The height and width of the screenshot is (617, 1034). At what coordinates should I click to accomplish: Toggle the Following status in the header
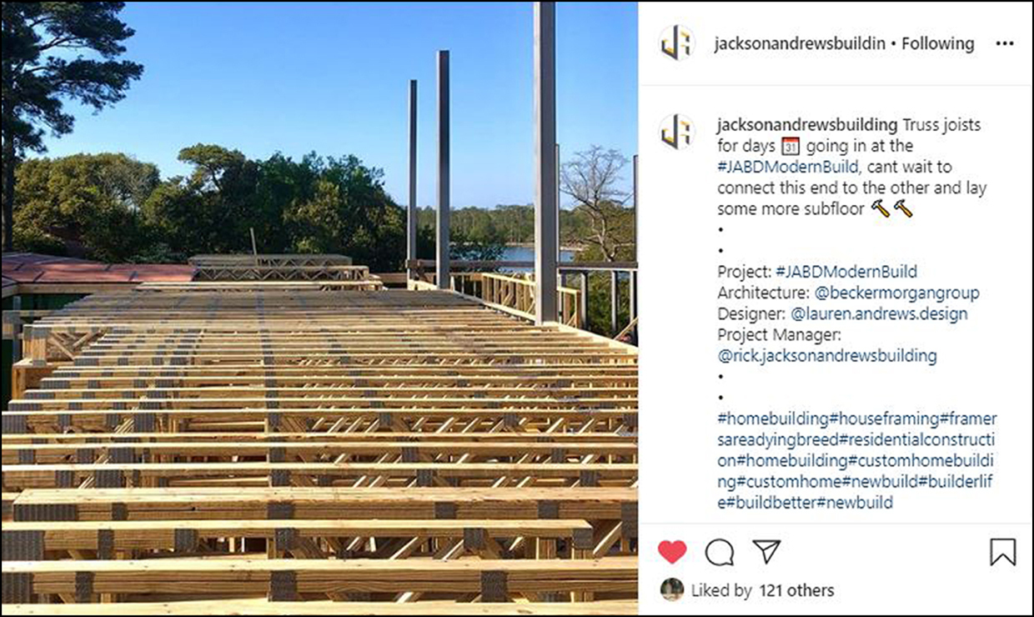[937, 43]
